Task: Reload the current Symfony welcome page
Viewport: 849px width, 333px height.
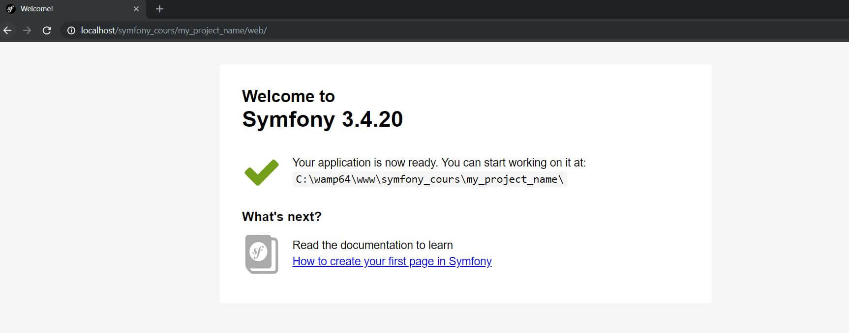Action: coord(47,30)
